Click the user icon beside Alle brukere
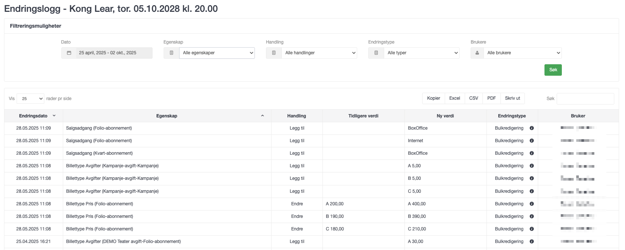 point(477,53)
